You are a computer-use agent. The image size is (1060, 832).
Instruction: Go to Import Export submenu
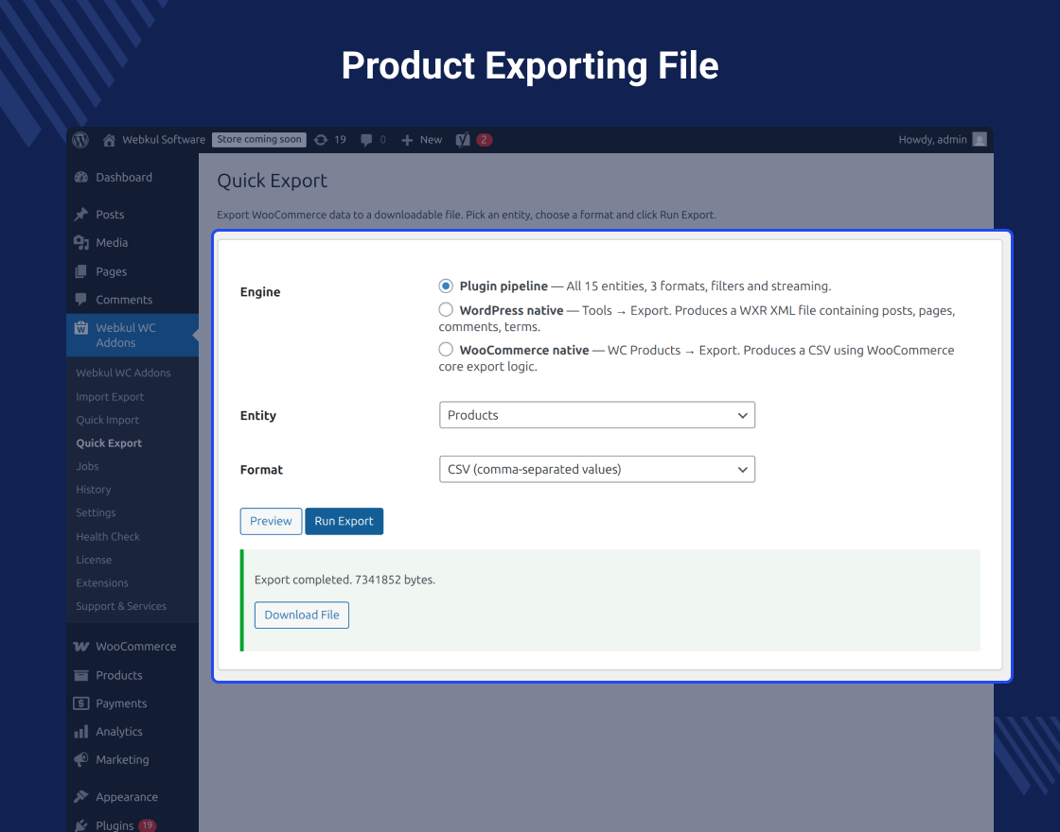[110, 397]
